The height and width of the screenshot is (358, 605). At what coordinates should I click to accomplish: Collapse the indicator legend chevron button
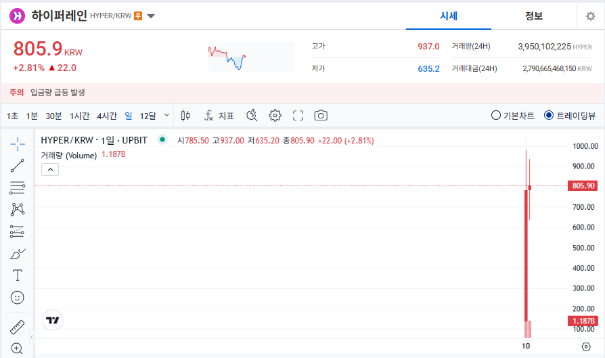[x=50, y=169]
